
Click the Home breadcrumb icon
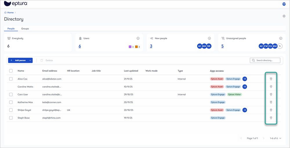[6, 12]
